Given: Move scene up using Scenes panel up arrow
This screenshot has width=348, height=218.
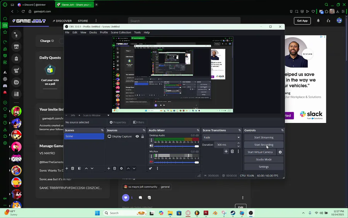Looking at the screenshot, I should click(86, 168).
